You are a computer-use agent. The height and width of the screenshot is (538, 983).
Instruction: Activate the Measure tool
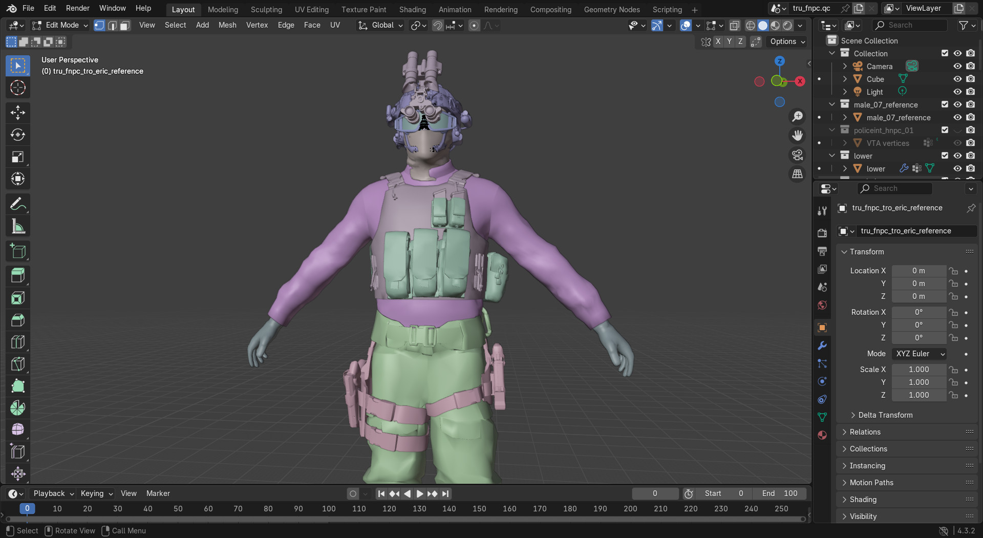pos(18,226)
